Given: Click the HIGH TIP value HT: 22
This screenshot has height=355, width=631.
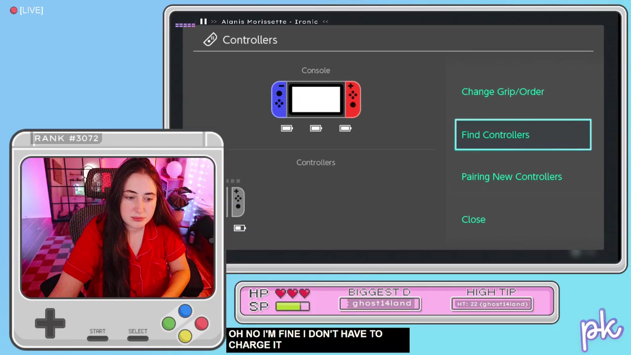Looking at the screenshot, I should [492, 304].
